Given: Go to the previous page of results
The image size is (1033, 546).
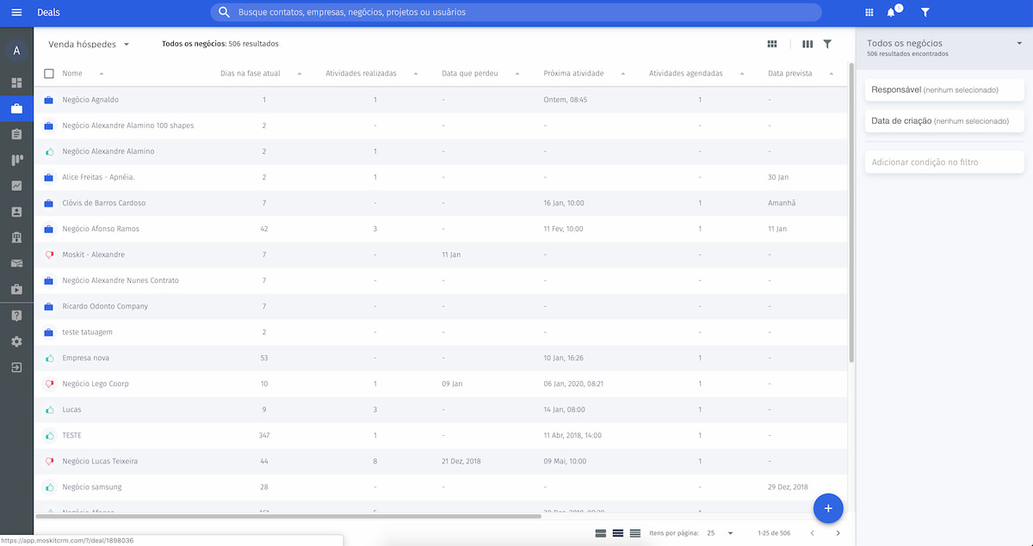Looking at the screenshot, I should pos(812,533).
